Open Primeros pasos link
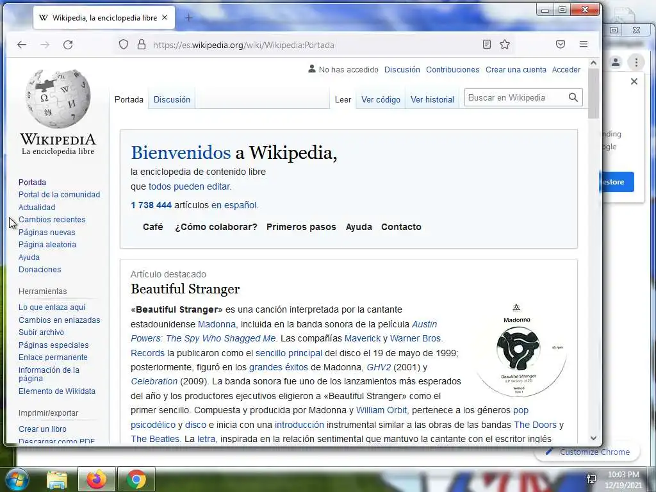This screenshot has height=492, width=656. point(301,227)
